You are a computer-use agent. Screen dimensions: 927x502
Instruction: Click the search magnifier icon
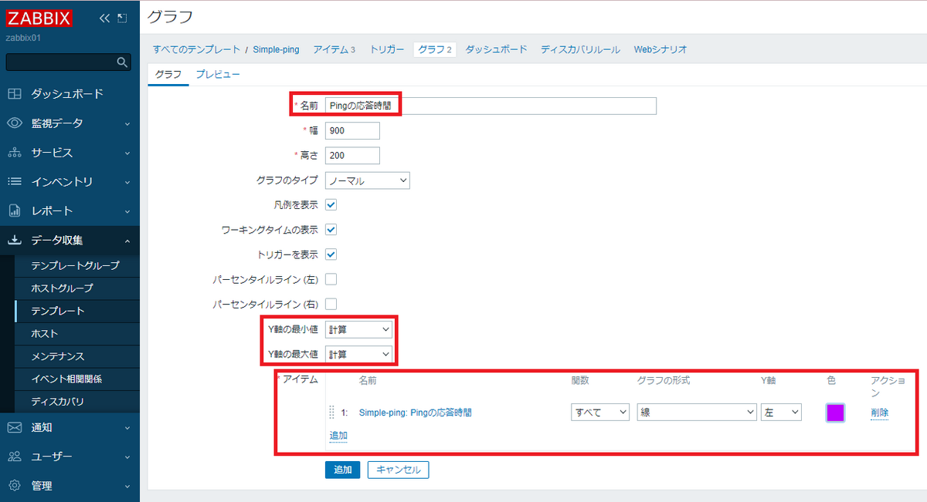[x=122, y=61]
